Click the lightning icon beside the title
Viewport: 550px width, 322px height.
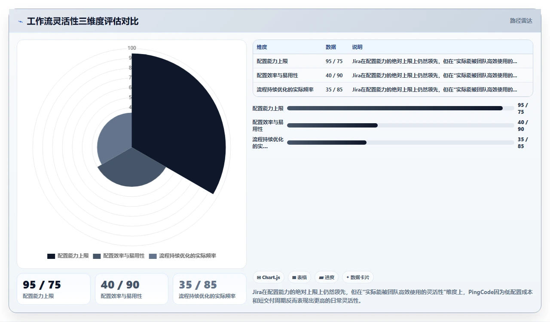click(20, 21)
